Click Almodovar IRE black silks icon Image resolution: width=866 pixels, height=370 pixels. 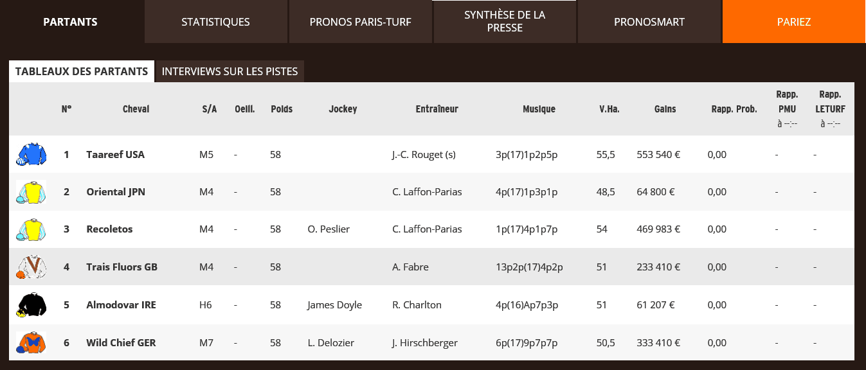[x=31, y=305]
